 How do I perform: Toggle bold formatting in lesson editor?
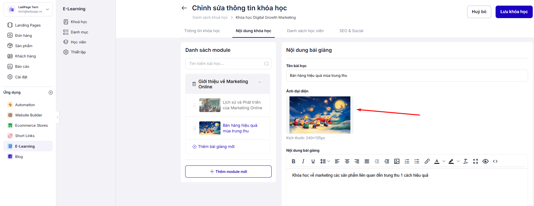coord(293,161)
